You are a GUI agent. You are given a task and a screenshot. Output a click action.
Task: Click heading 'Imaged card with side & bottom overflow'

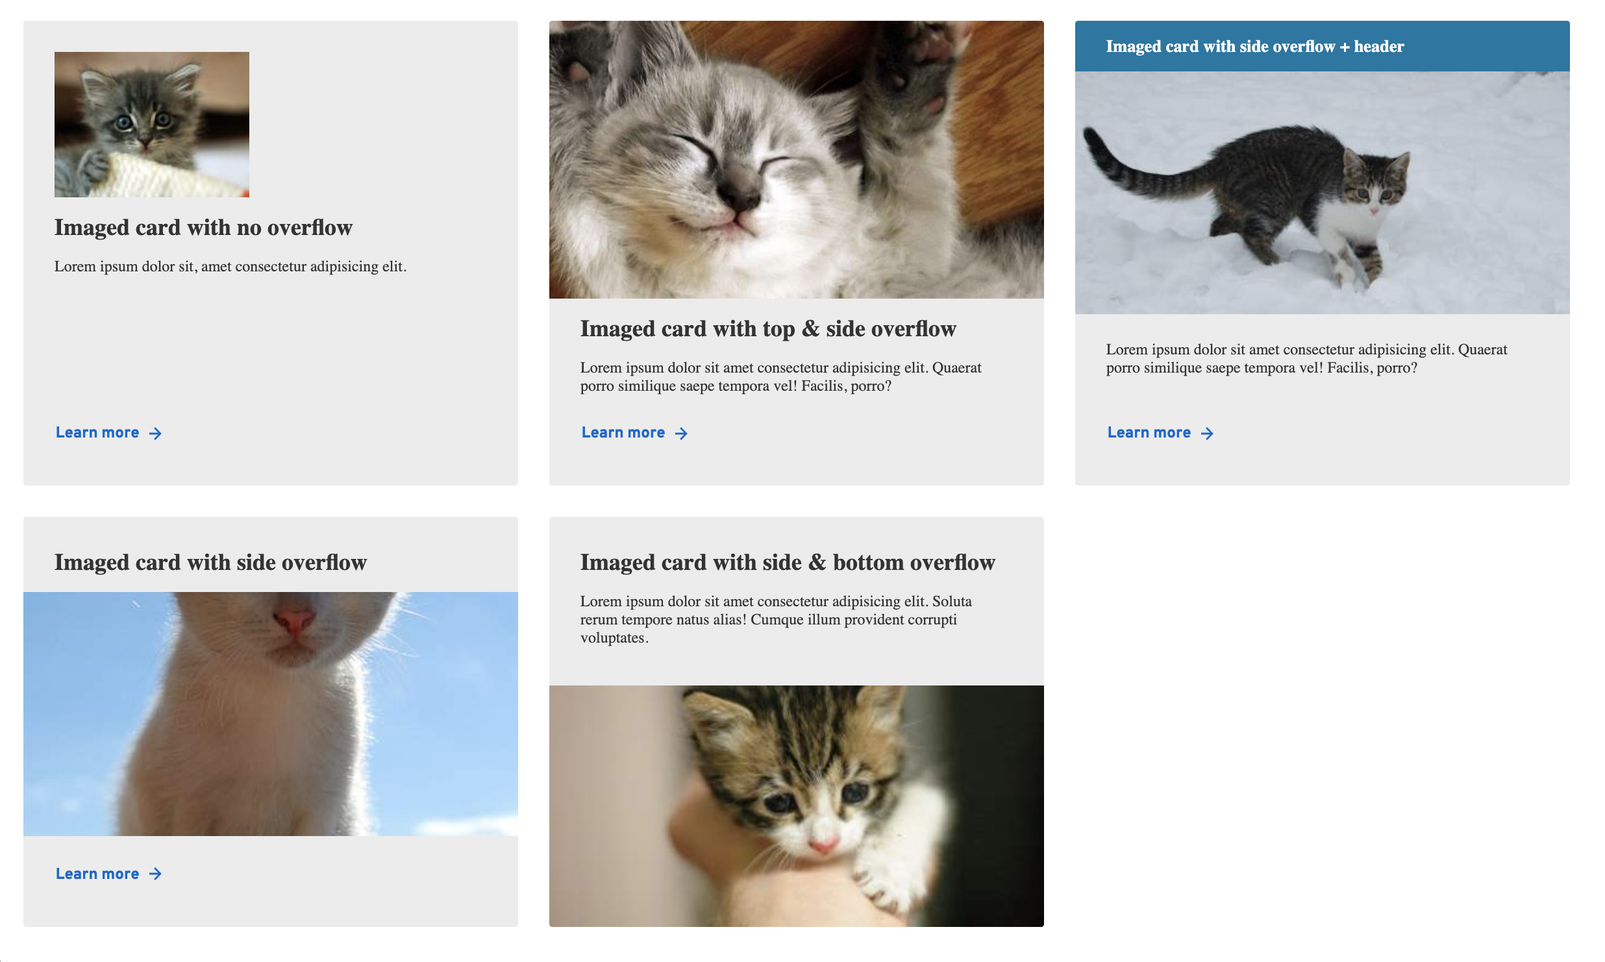click(x=788, y=562)
